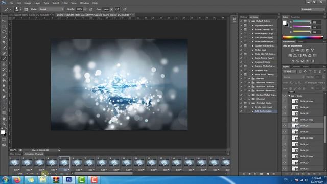Open the Filter menu
Screen dimensions: 327x184
point(65,3)
